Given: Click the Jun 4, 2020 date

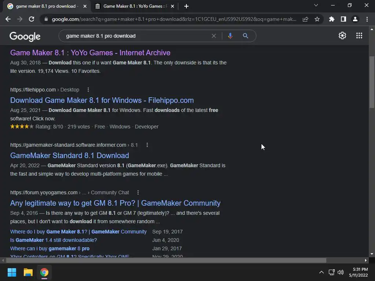Looking at the screenshot, I should [166, 240].
